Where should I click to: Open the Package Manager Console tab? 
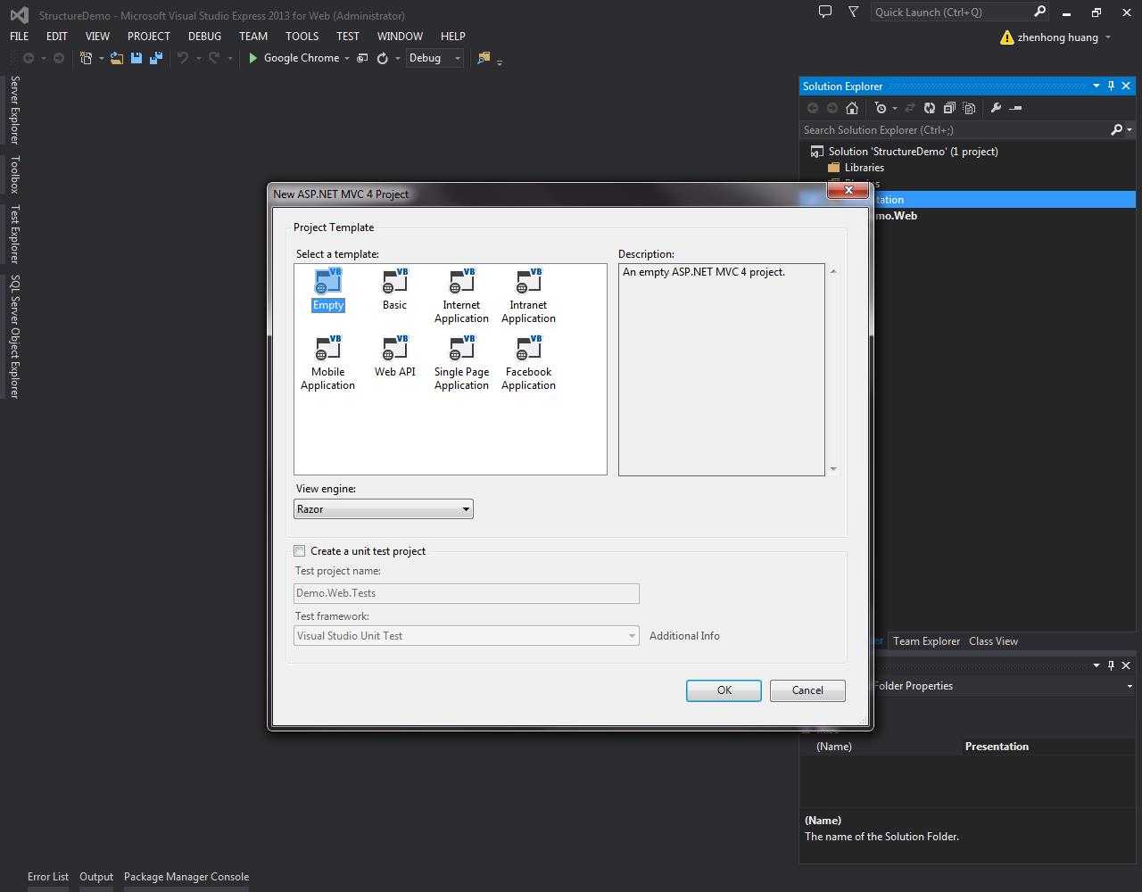(186, 877)
